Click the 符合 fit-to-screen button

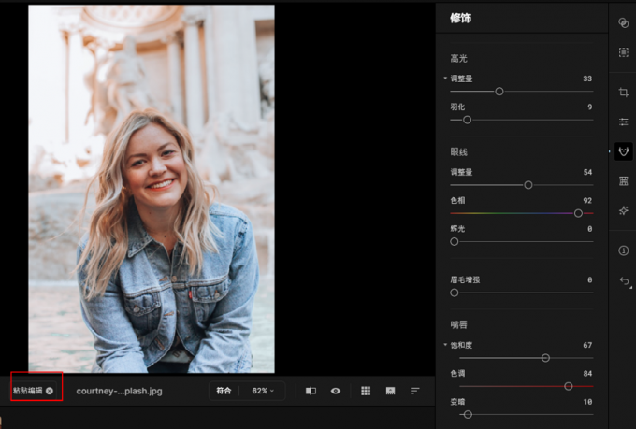click(223, 391)
